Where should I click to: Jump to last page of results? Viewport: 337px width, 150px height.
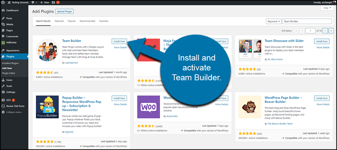(331, 31)
